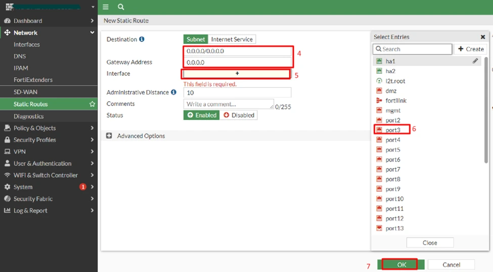The height and width of the screenshot is (272, 493).
Task: Click the Gateway Address field
Action: point(237,62)
